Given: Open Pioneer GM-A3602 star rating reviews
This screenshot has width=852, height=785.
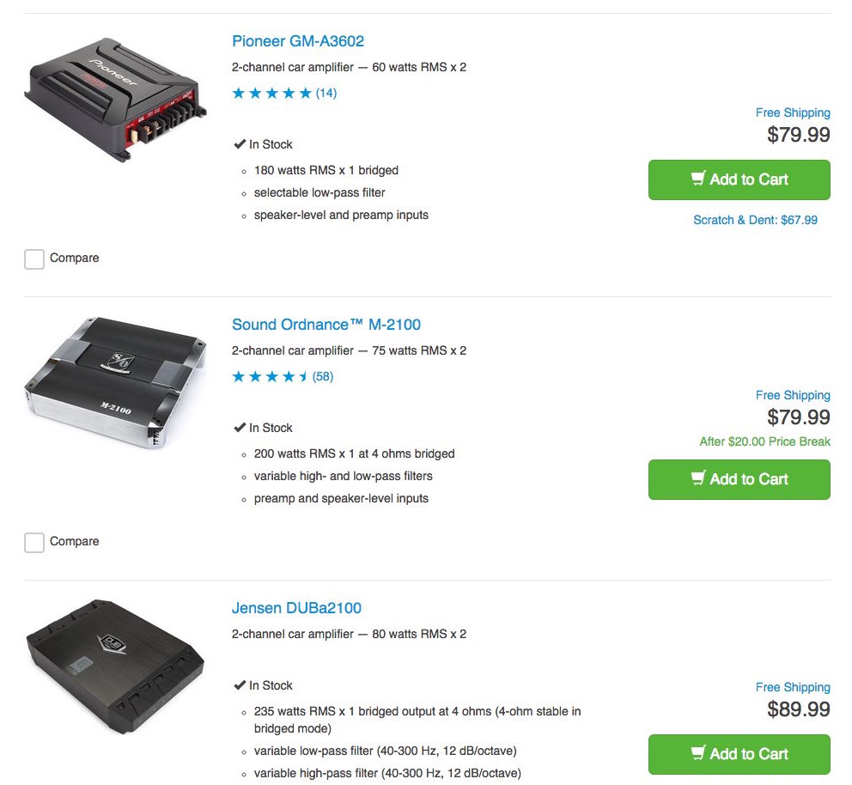Looking at the screenshot, I should coord(271,93).
